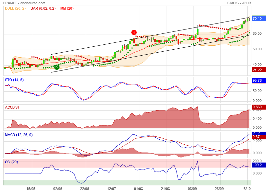Viewport: 266px width, 192px height.
Task: Click the 'MACD (12, 26, 9)' indicator label
Action: 19,135
